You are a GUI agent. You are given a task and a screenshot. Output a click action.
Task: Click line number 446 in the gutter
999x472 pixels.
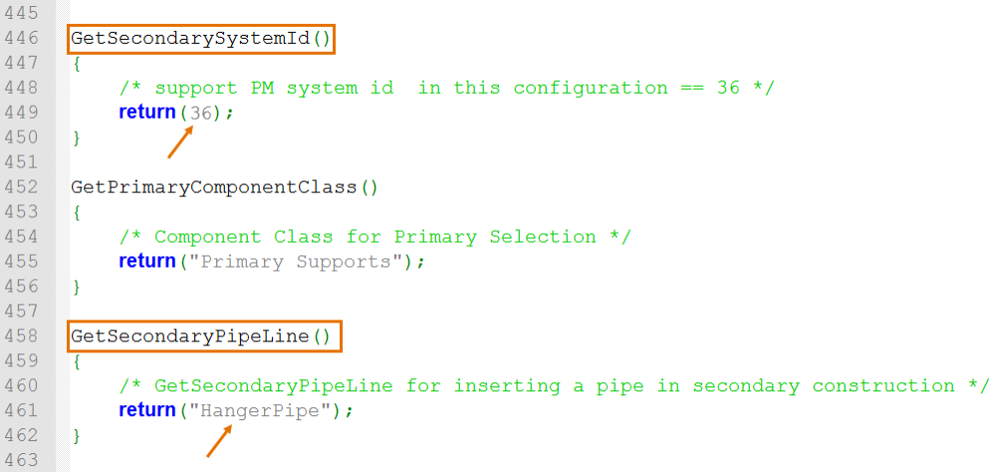[20, 39]
